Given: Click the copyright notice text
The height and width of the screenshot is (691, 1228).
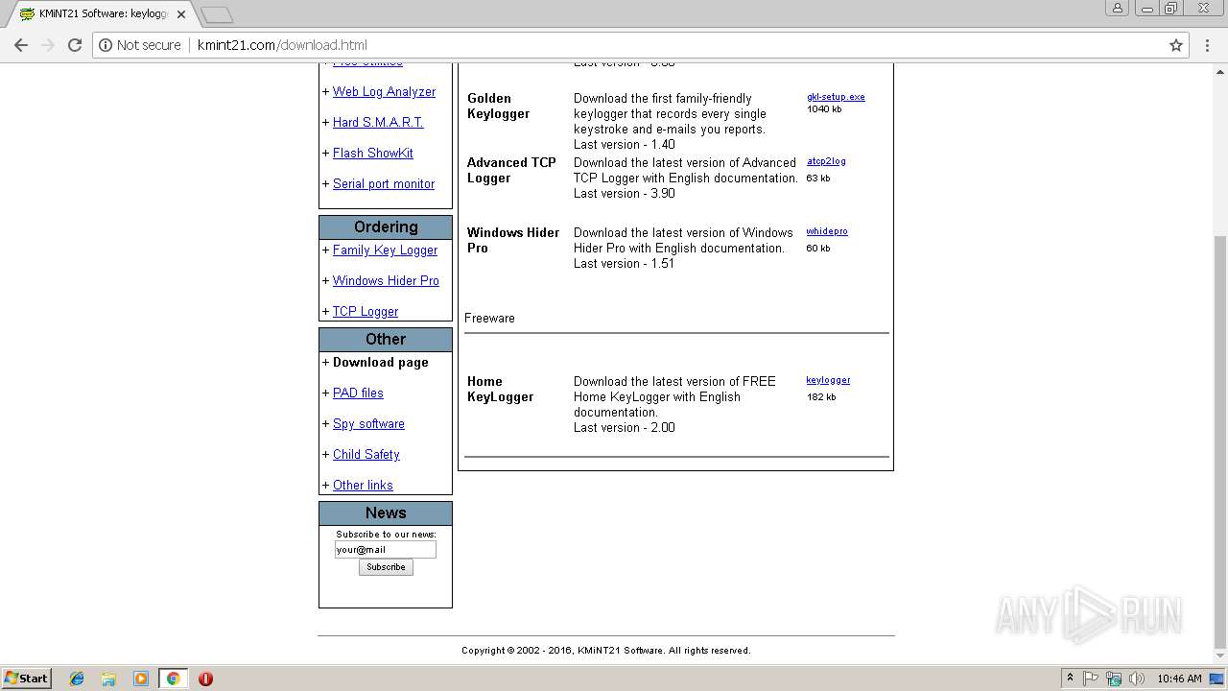Looking at the screenshot, I should pos(606,651).
